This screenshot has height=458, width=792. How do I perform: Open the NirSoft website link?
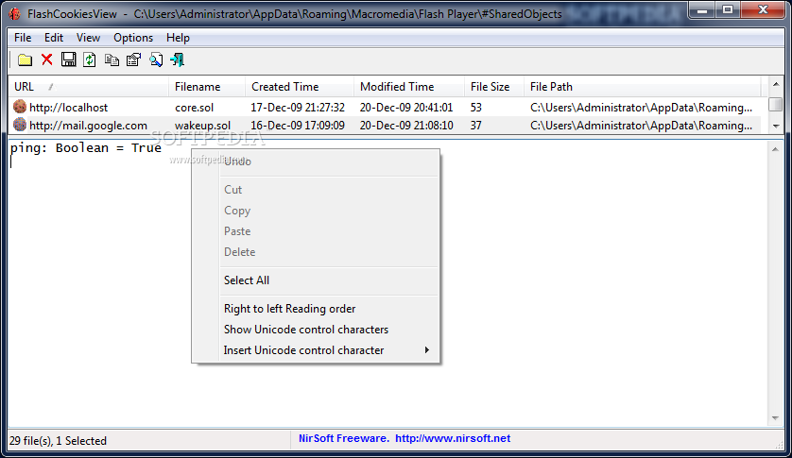[453, 438]
